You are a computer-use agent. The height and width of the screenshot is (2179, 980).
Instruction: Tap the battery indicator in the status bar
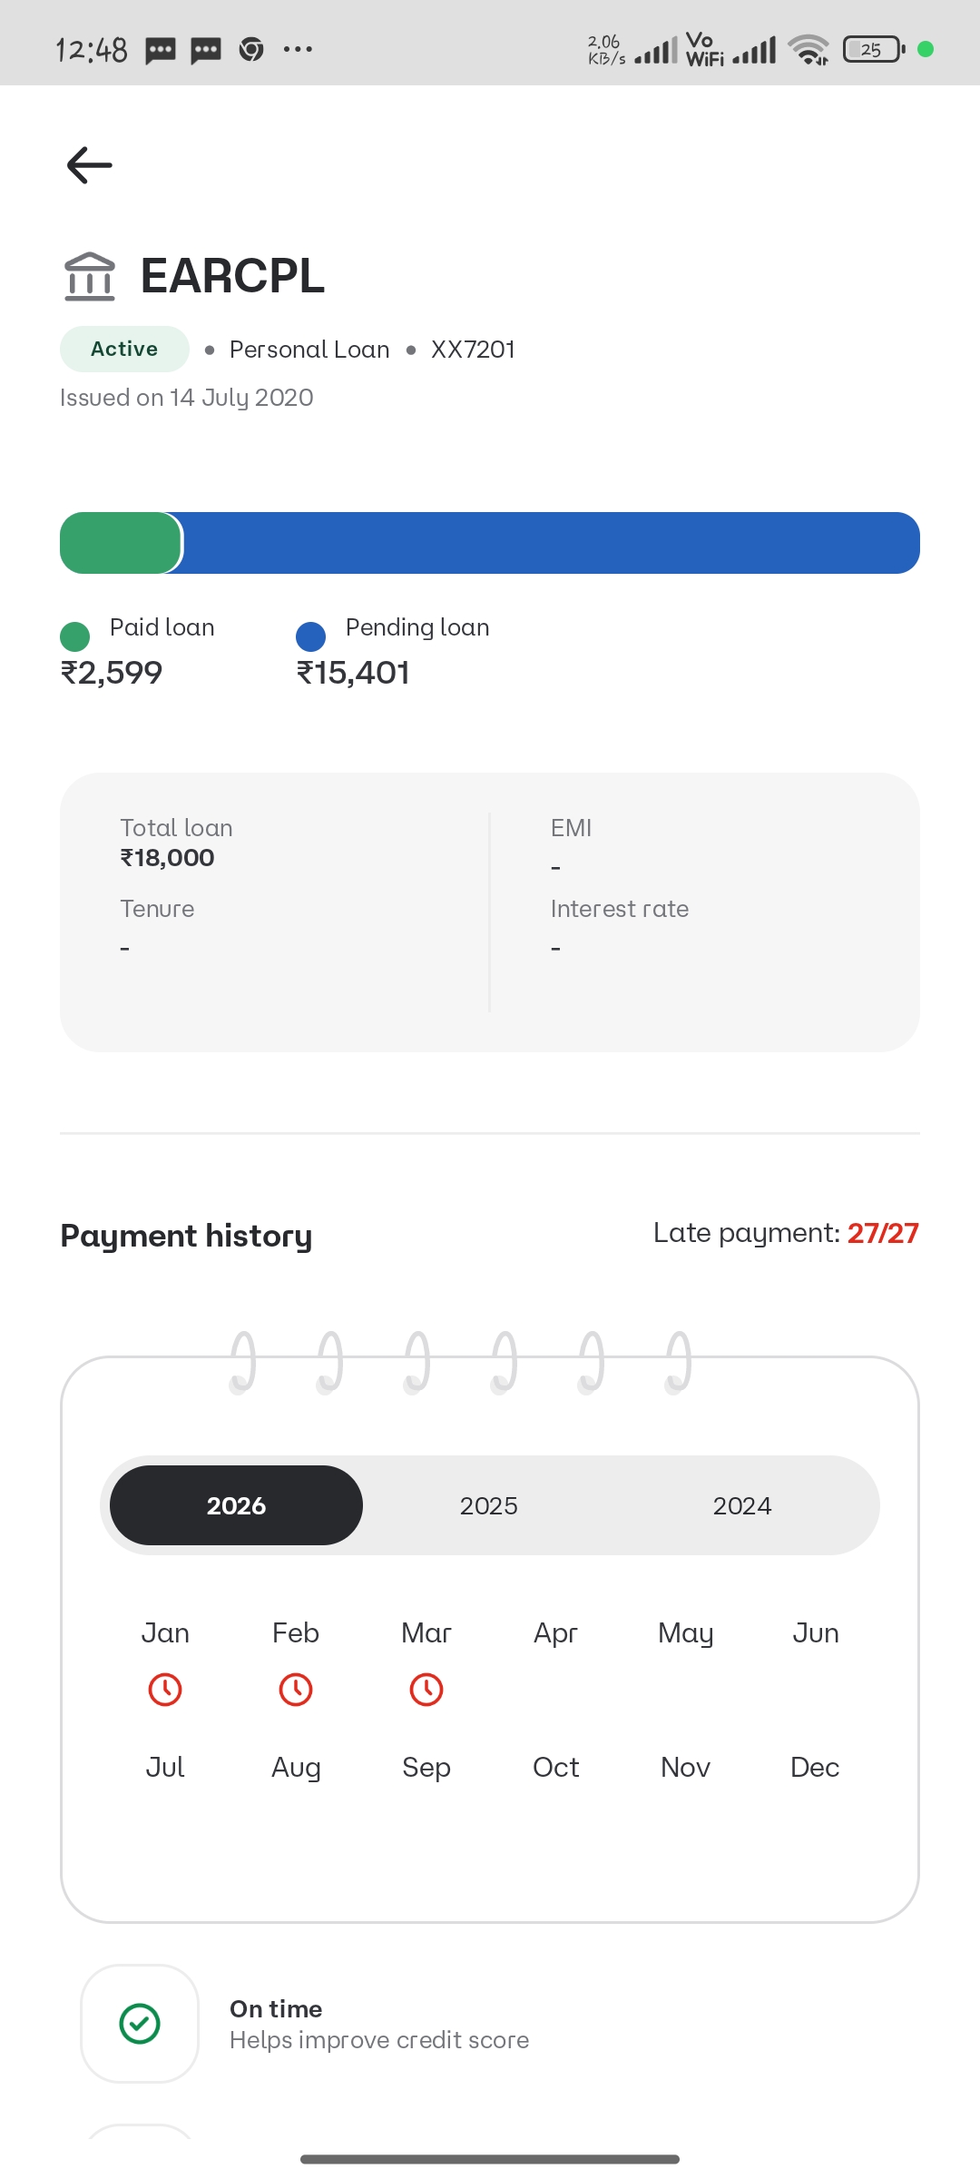click(x=873, y=49)
